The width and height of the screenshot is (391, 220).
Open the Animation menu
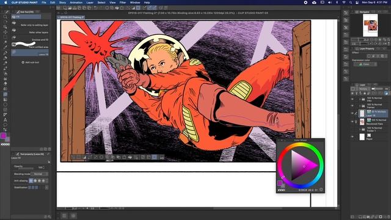point(76,2)
